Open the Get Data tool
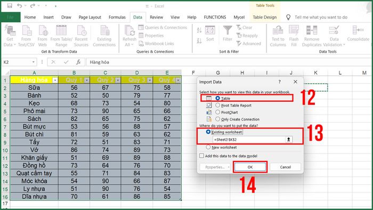Viewport: 373px width, 210px height. tap(10, 36)
